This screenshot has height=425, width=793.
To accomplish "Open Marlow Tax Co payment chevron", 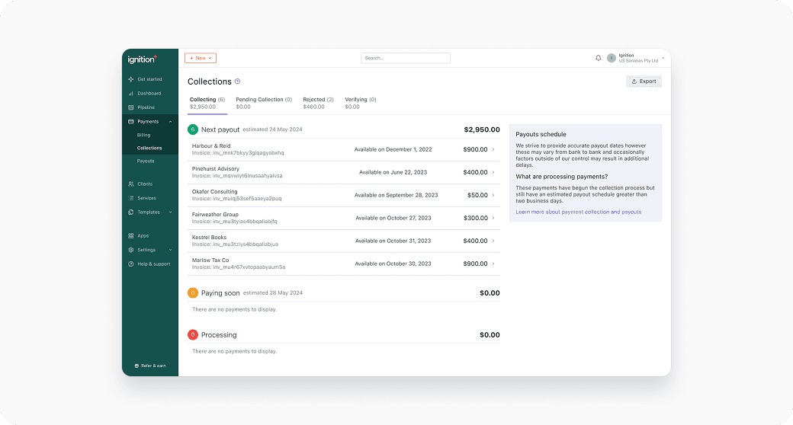I will [493, 264].
